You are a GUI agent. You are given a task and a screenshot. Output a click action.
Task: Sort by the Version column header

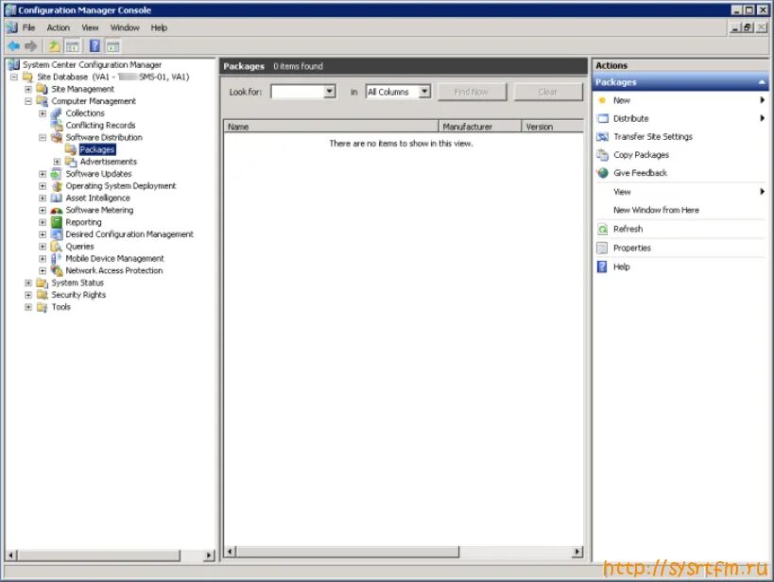(553, 127)
